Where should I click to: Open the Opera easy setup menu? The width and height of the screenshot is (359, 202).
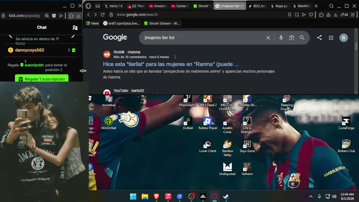353,15
